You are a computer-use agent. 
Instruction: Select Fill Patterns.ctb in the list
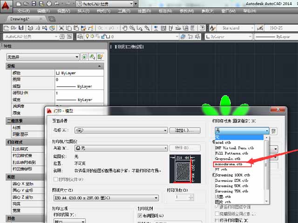(x=231, y=153)
